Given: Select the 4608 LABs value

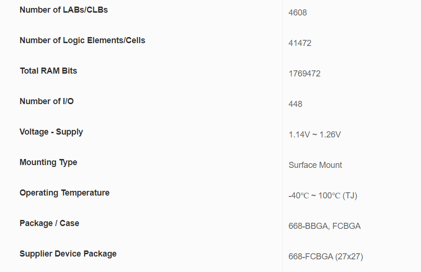Looking at the screenshot, I should tap(298, 13).
